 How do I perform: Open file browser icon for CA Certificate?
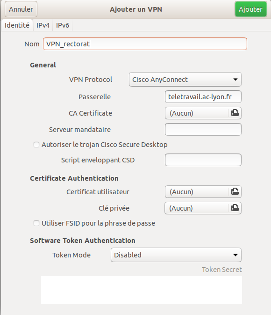pos(235,113)
